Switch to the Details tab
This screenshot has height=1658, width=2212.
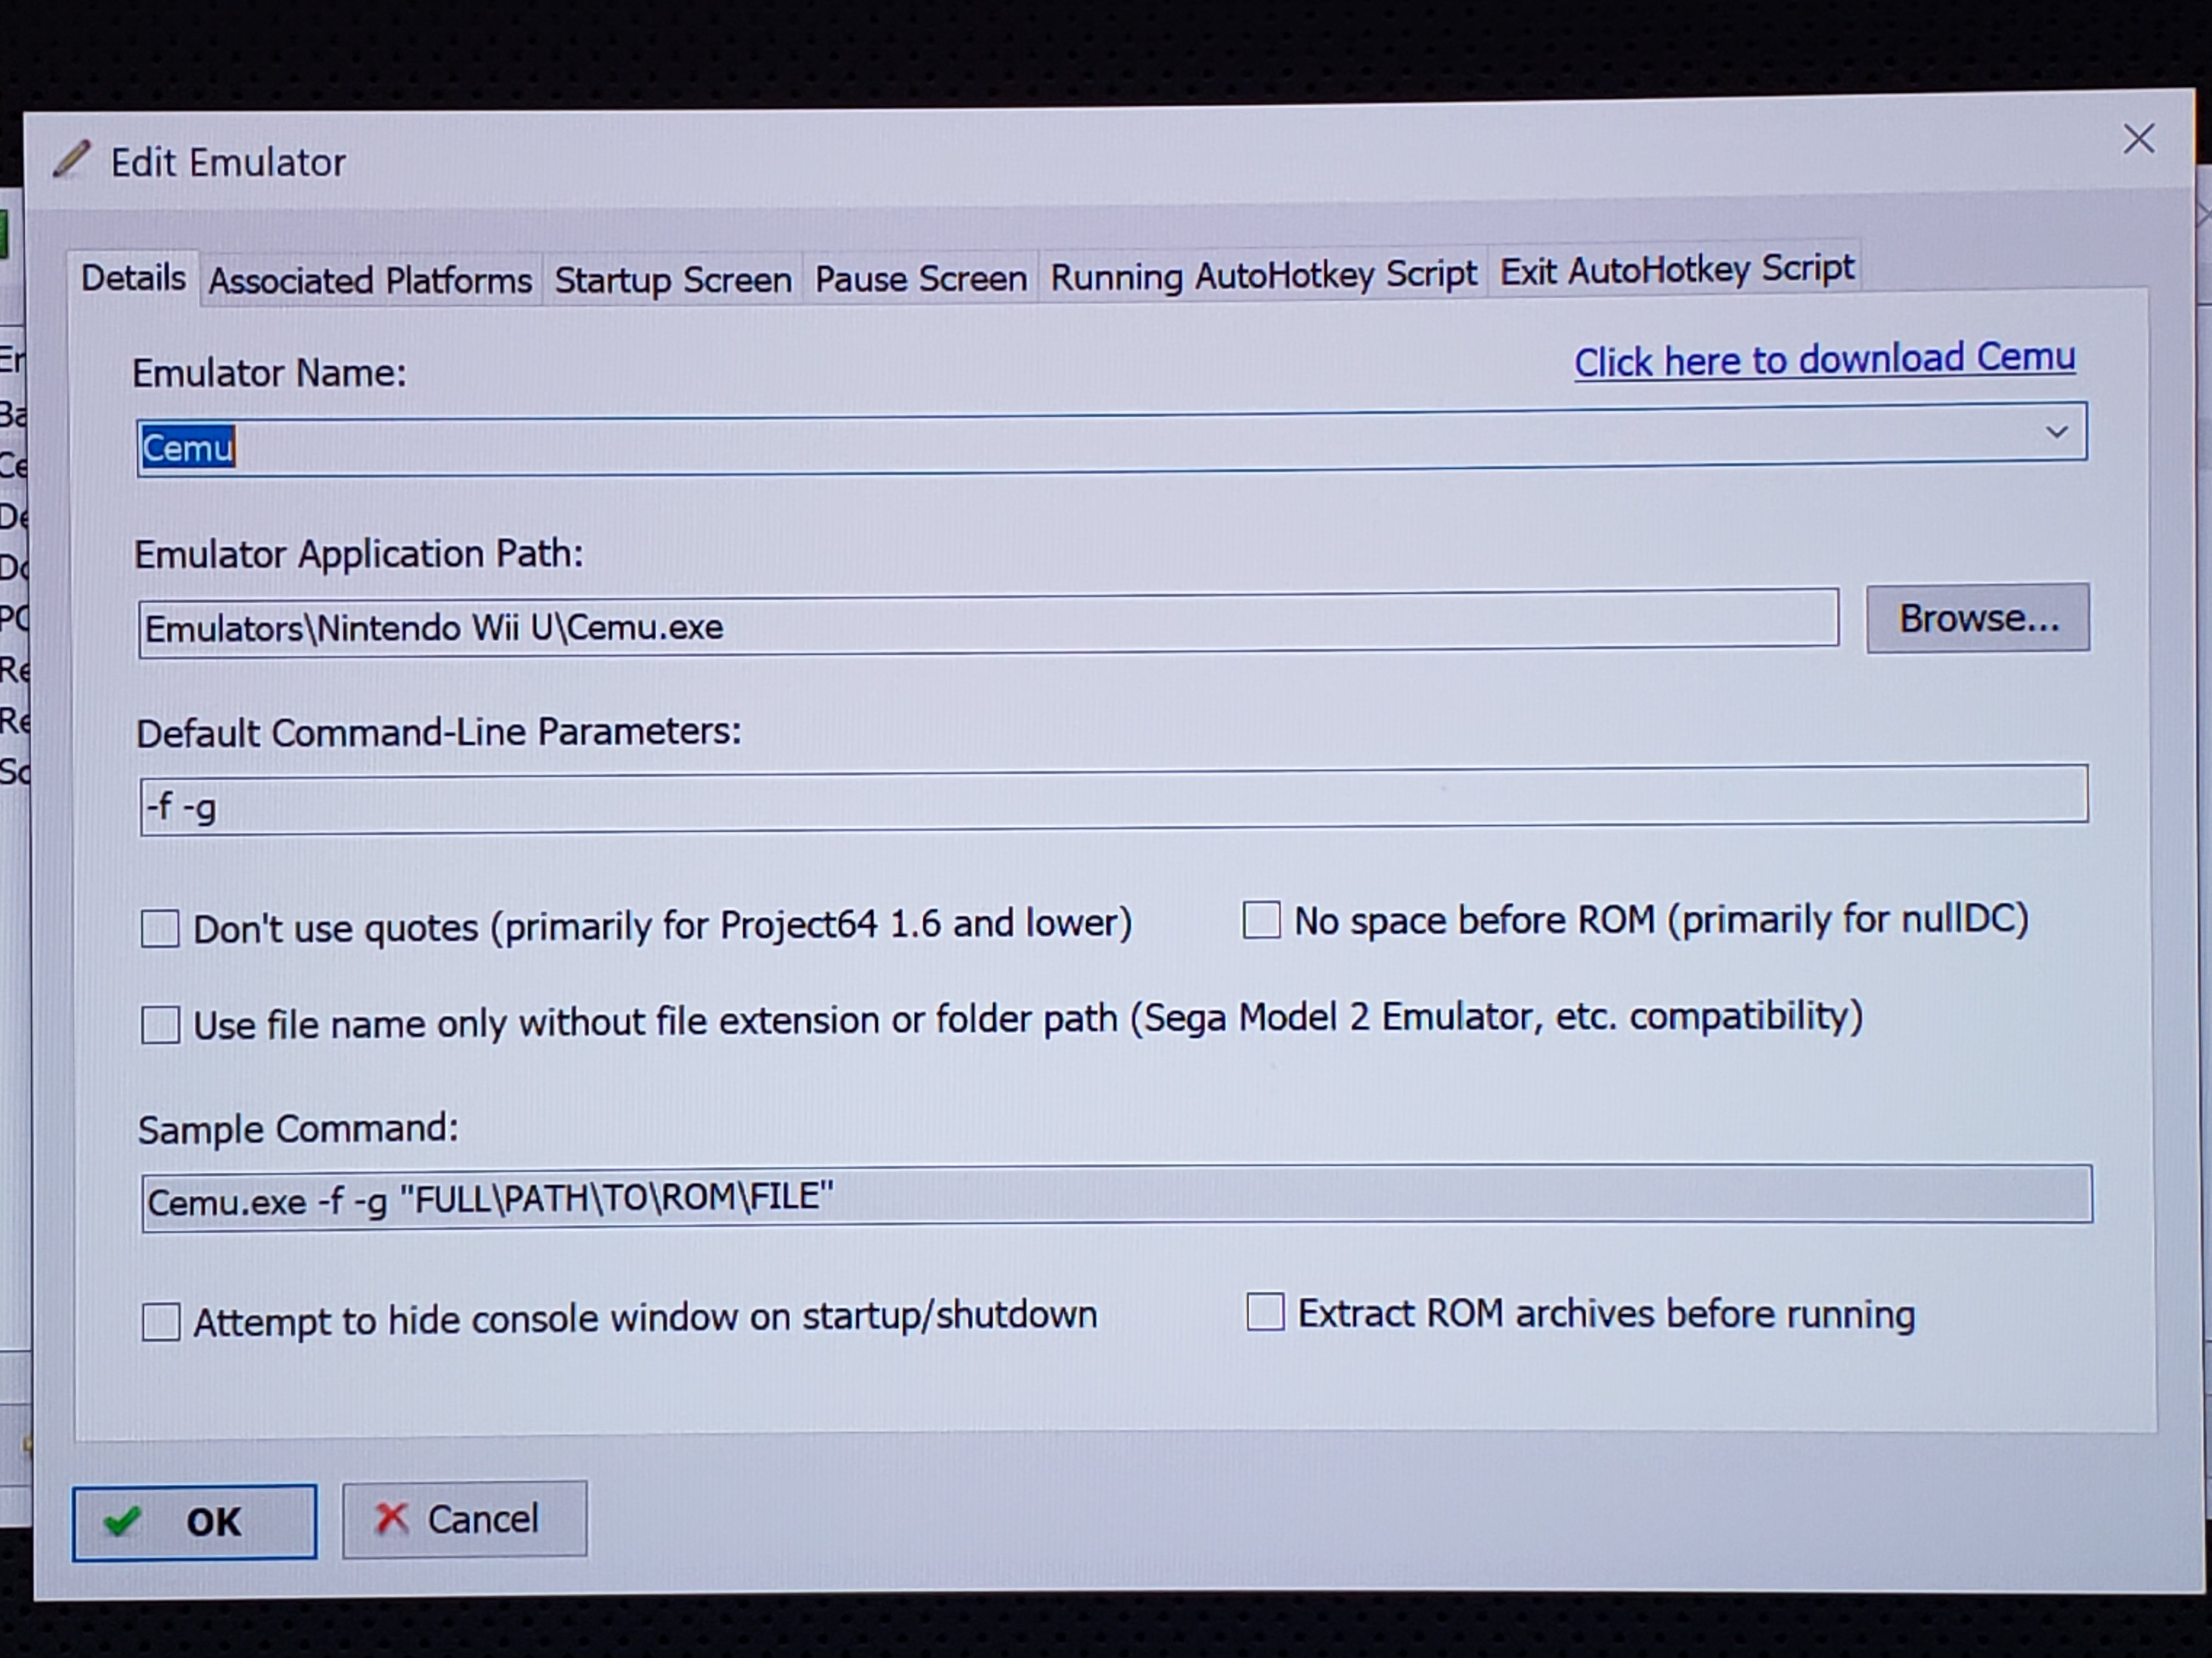pos(133,278)
